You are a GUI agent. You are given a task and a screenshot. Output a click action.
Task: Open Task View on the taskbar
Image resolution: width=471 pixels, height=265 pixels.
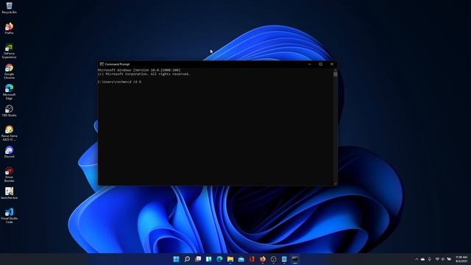(x=198, y=259)
